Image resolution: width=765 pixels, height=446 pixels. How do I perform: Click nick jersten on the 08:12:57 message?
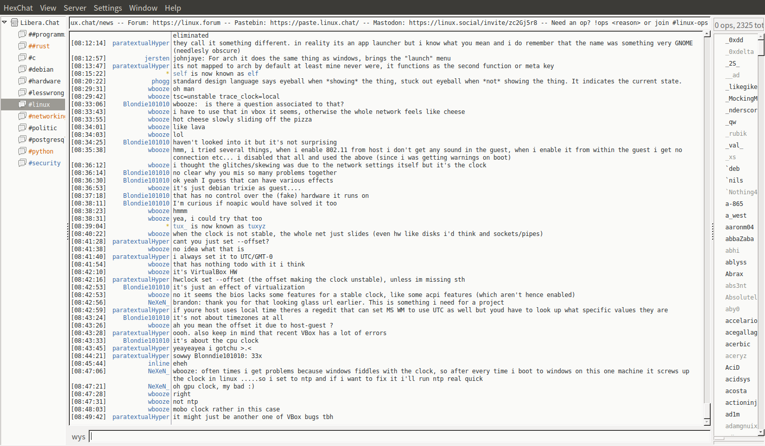tap(157, 58)
